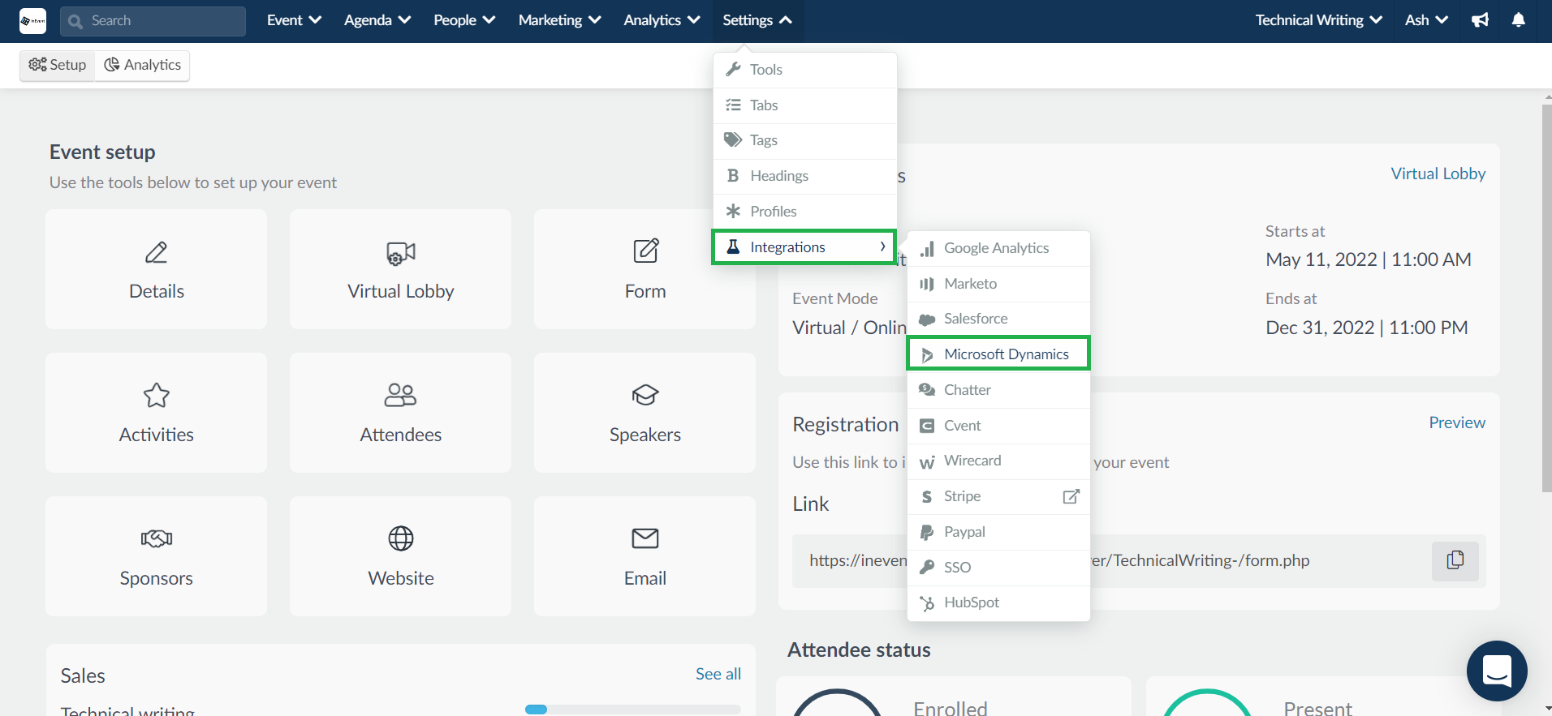
Task: Click the registration link text field
Action: click(x=1139, y=560)
